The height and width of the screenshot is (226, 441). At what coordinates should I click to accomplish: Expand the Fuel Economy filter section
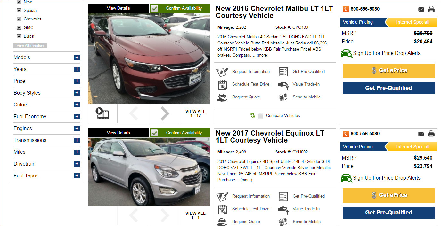pos(77,117)
